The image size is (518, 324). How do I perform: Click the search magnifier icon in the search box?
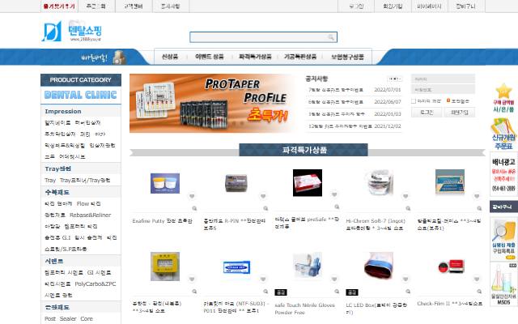point(331,37)
